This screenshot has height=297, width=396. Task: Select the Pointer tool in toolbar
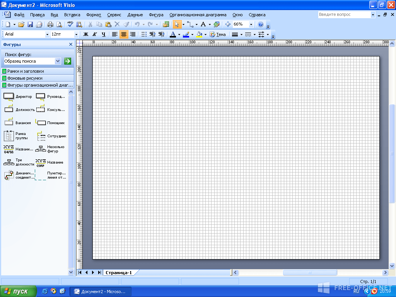coord(177,24)
